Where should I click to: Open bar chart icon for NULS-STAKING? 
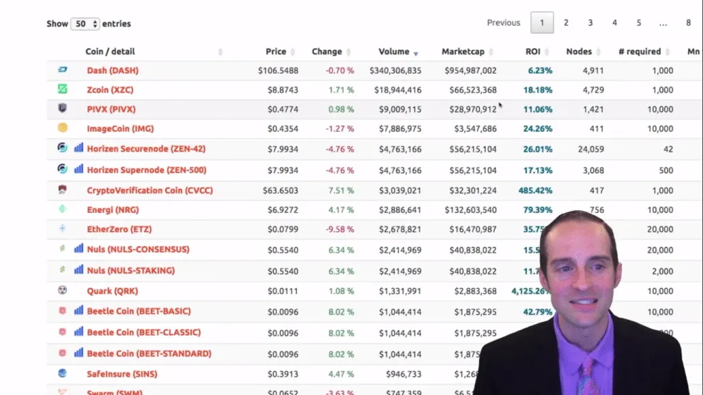(78, 269)
